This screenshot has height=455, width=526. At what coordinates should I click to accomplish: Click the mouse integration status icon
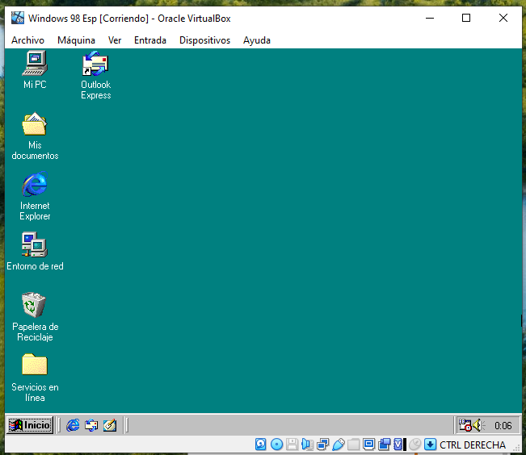(x=415, y=445)
